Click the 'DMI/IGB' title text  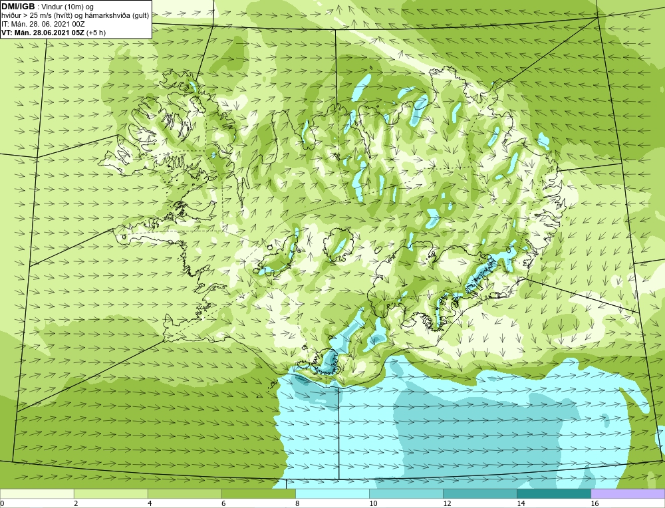pyautogui.click(x=18, y=7)
